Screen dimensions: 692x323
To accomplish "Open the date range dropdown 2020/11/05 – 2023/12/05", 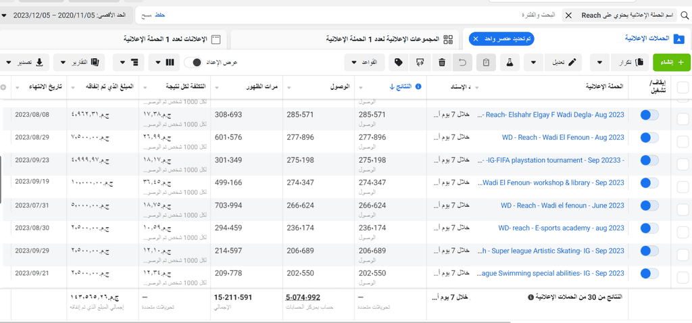I will 66,16.
